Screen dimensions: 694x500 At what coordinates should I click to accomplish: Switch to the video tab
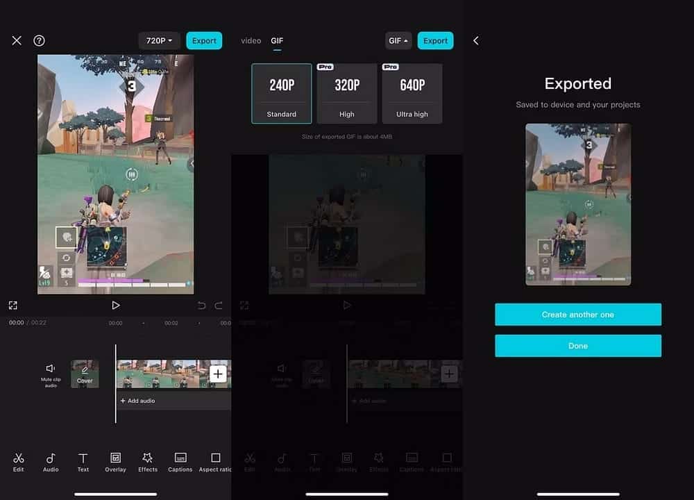point(251,41)
